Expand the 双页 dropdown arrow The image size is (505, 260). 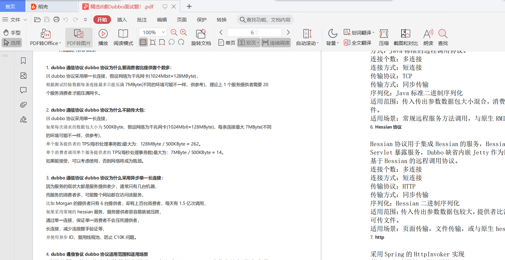click(258, 43)
